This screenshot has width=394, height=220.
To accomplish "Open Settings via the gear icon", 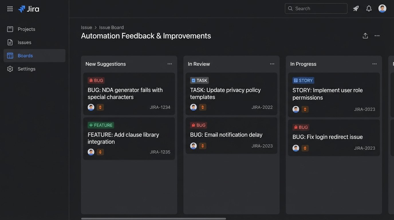I will click(26, 69).
